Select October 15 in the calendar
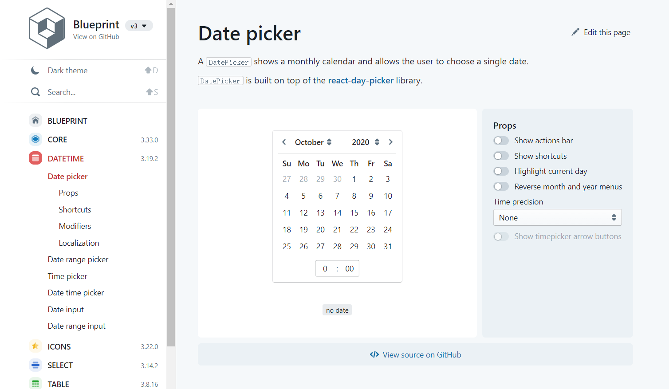Image resolution: width=669 pixels, height=389 pixels. [x=354, y=213]
